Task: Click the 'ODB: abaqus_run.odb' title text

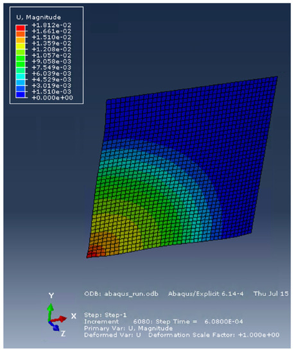Action: click(121, 294)
